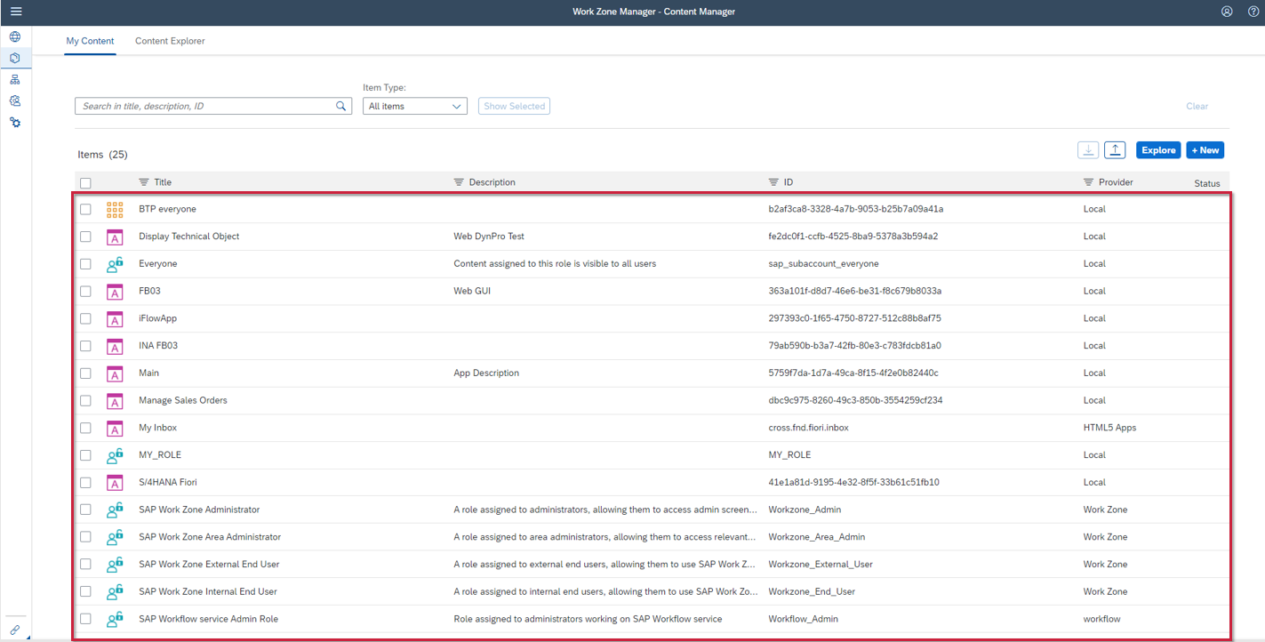
Task: Click the App Description text in Main row
Action: coord(486,373)
